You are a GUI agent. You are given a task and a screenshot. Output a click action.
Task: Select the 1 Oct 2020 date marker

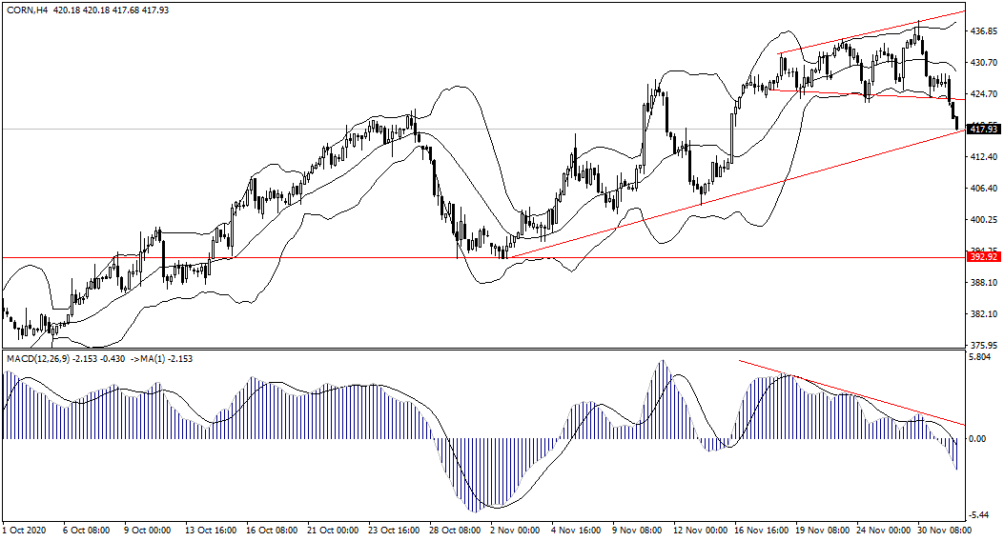pyautogui.click(x=26, y=529)
